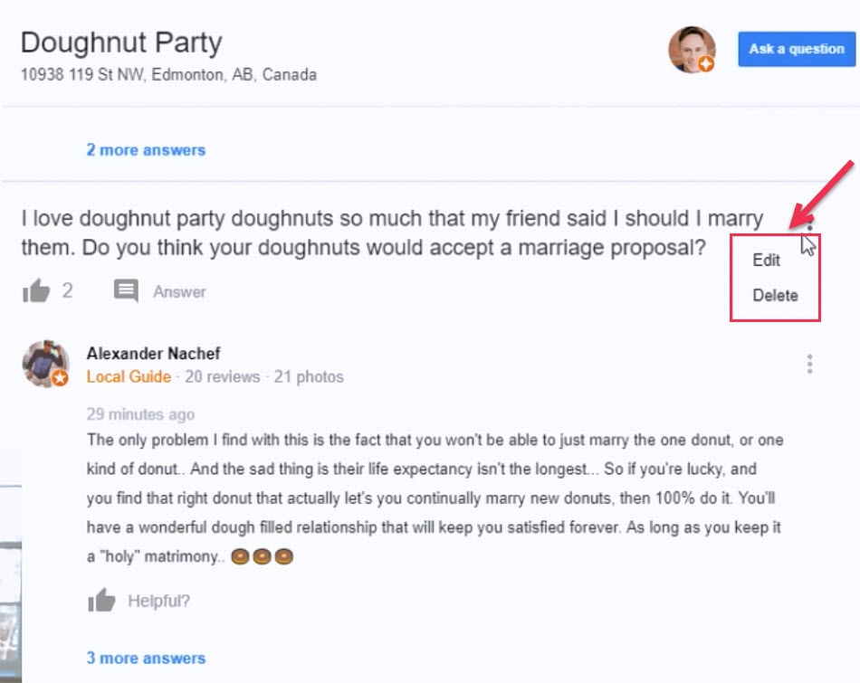Click the Answer speech bubble icon

126,291
